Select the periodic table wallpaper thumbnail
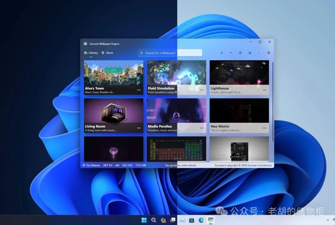This screenshot has height=225, width=335. (x=176, y=149)
